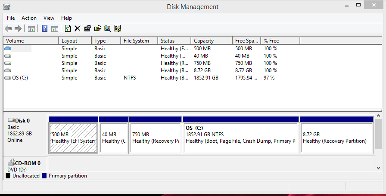Click the scroll down arrow in disk pane
Image resolution: width=386 pixels, height=196 pixels.
(x=378, y=168)
